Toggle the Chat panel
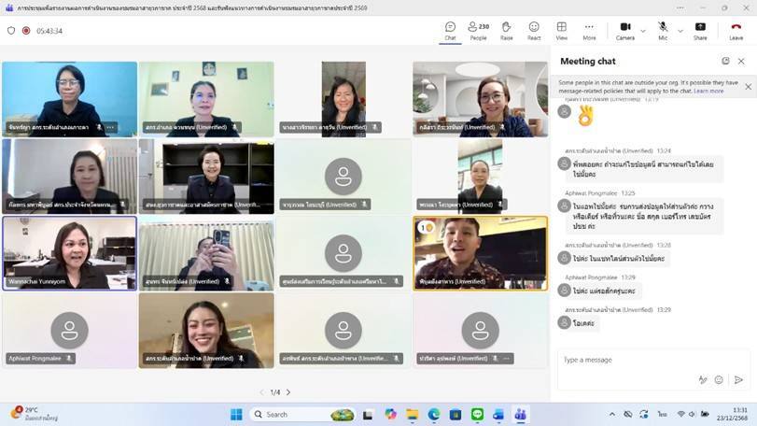 click(x=450, y=30)
